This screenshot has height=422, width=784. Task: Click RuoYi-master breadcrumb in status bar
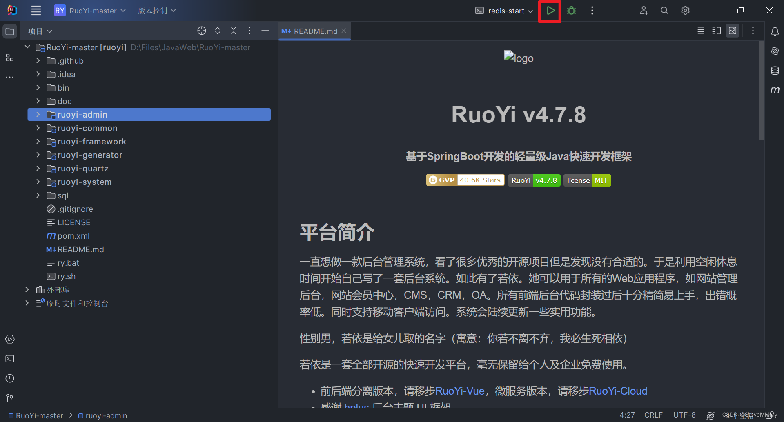point(36,415)
